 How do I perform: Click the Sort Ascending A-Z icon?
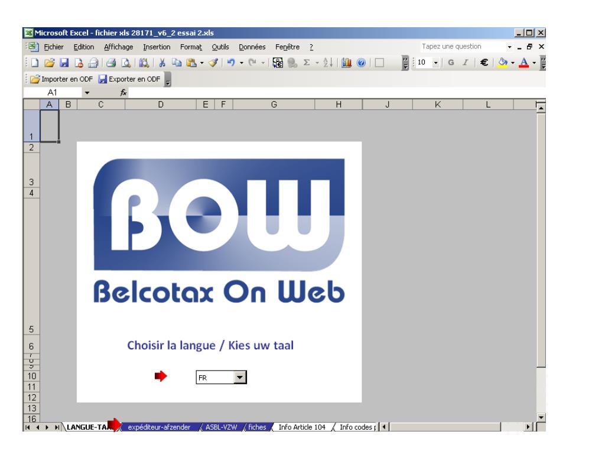coord(328,63)
